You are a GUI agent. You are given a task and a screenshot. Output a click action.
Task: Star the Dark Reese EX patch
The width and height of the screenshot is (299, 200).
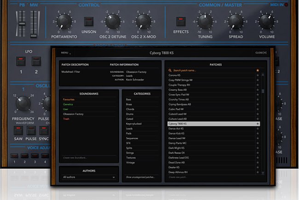click(258, 153)
